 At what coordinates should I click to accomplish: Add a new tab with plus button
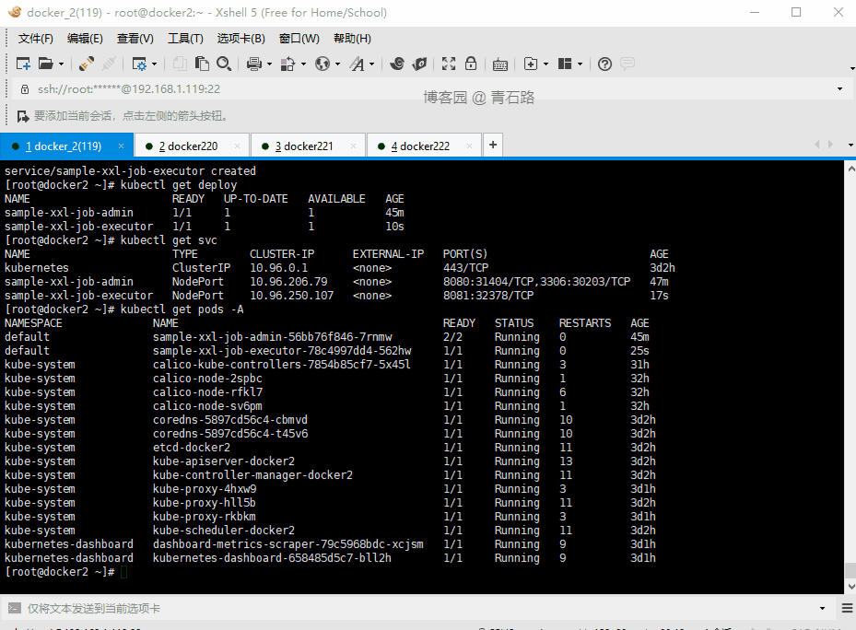coord(493,145)
